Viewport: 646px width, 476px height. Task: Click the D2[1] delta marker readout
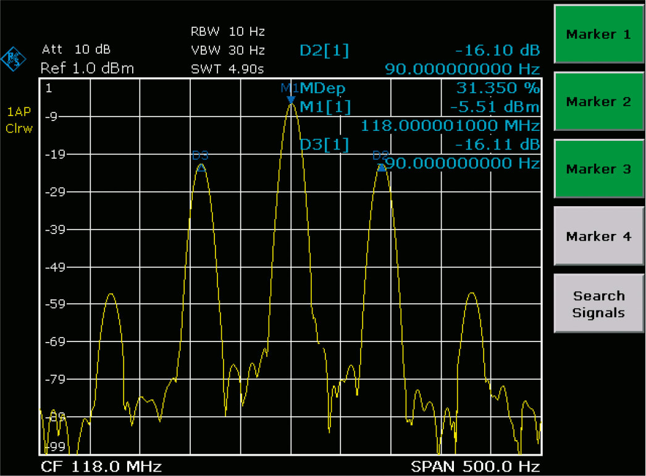click(324, 50)
